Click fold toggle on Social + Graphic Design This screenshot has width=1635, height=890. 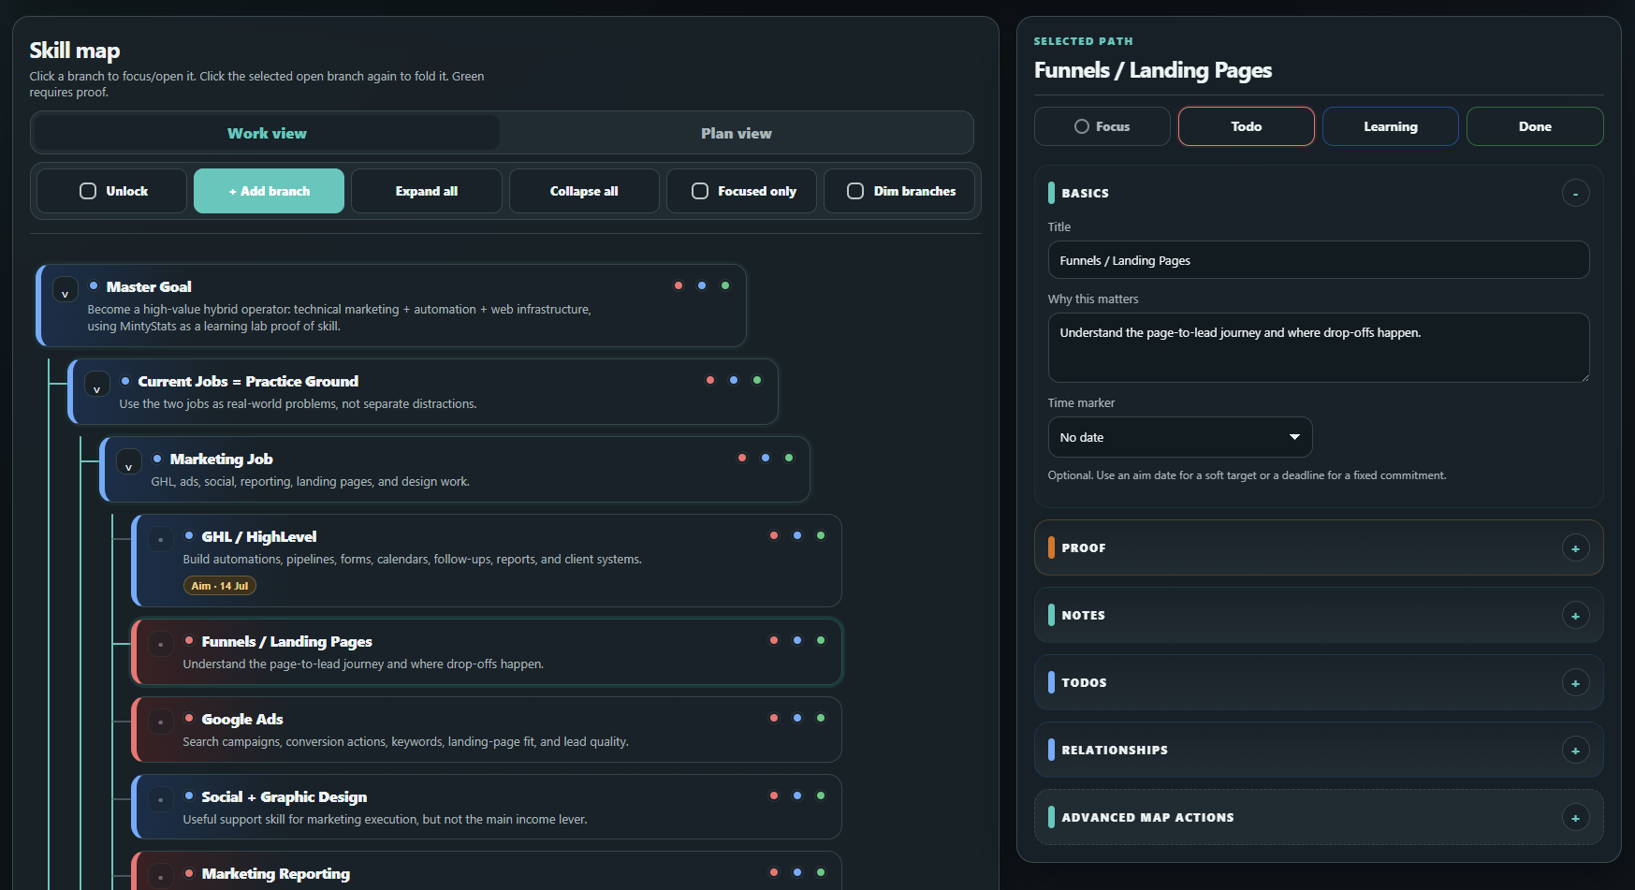coord(161,799)
